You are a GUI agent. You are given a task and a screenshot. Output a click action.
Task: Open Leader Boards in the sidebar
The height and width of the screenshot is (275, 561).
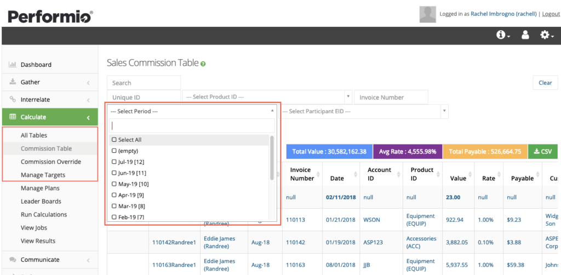click(x=41, y=202)
